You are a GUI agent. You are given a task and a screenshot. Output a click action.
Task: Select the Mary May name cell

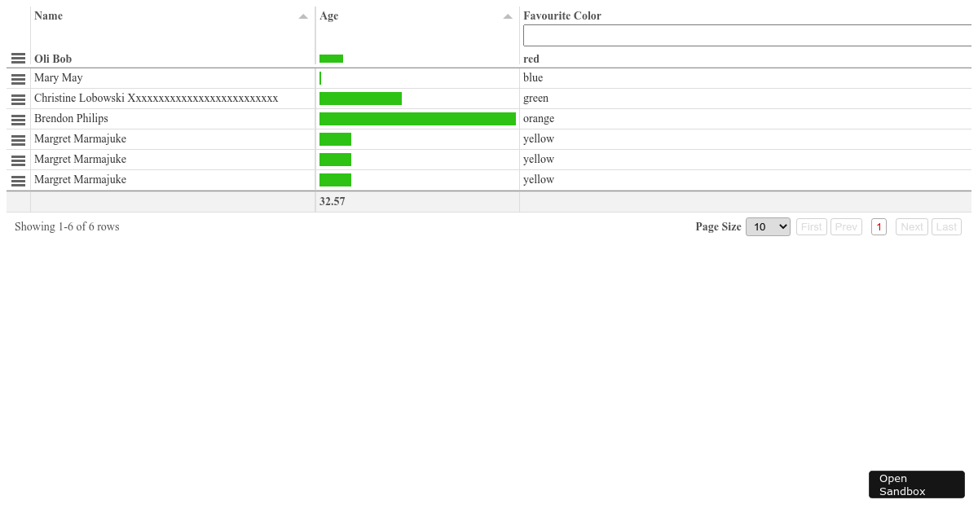click(x=173, y=78)
